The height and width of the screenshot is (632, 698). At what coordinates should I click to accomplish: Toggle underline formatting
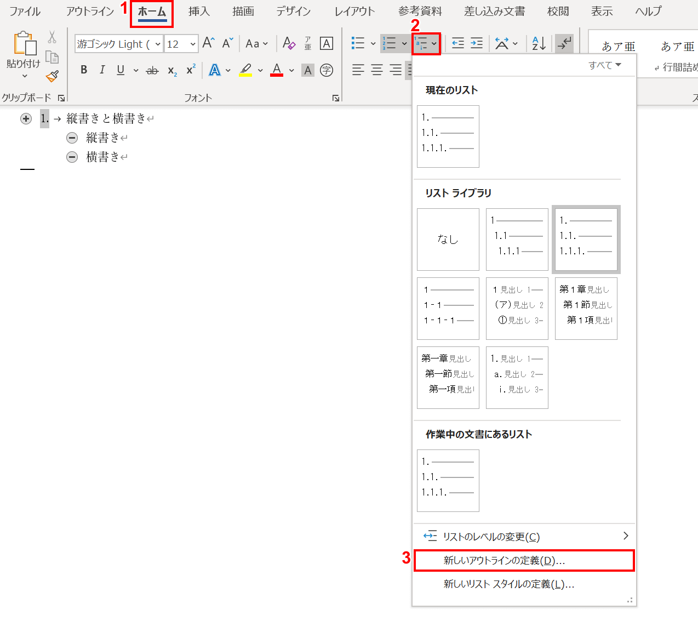click(121, 70)
